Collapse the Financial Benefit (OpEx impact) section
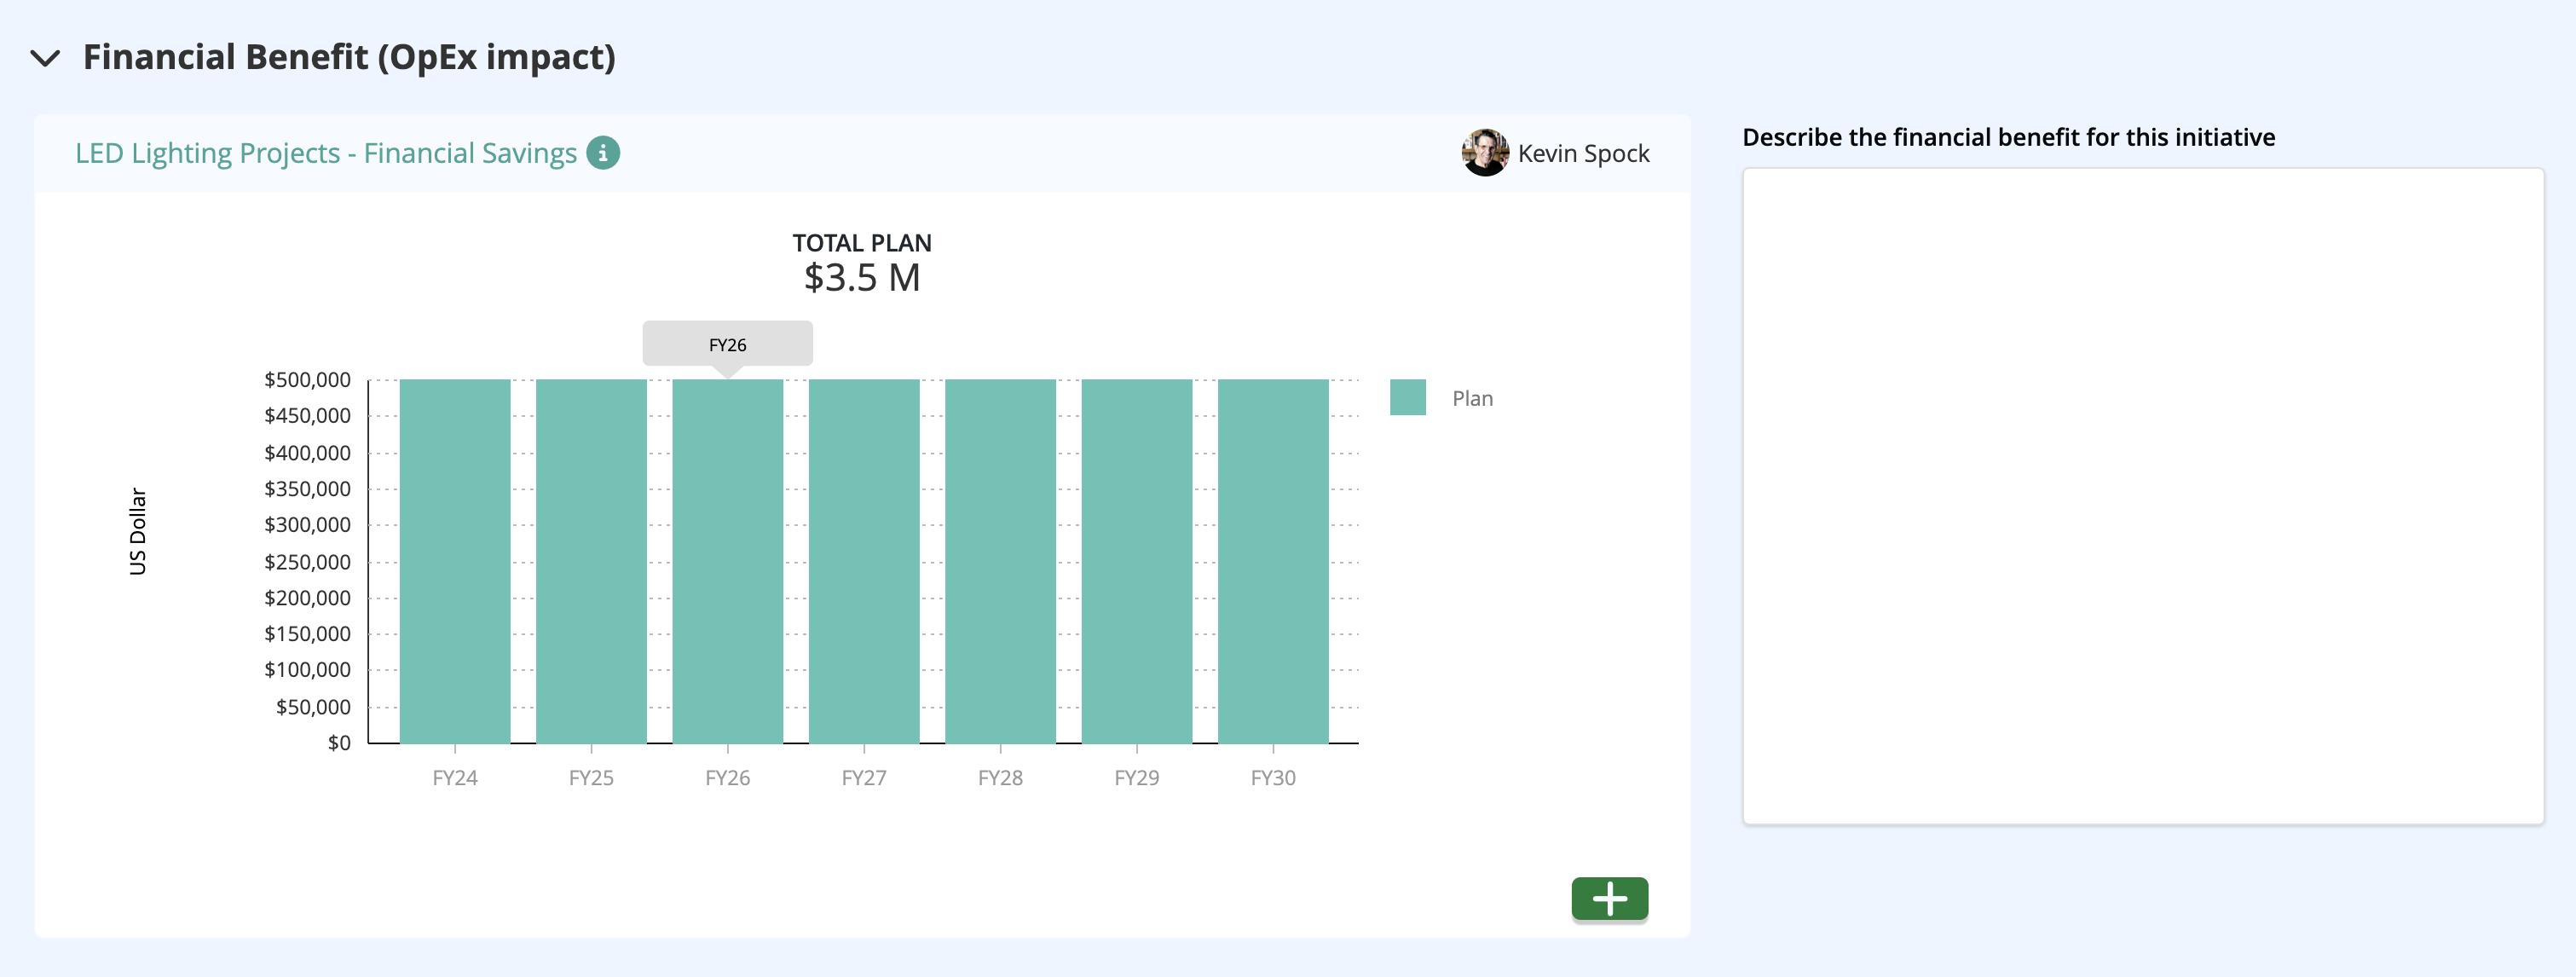The image size is (2576, 977). (45, 58)
